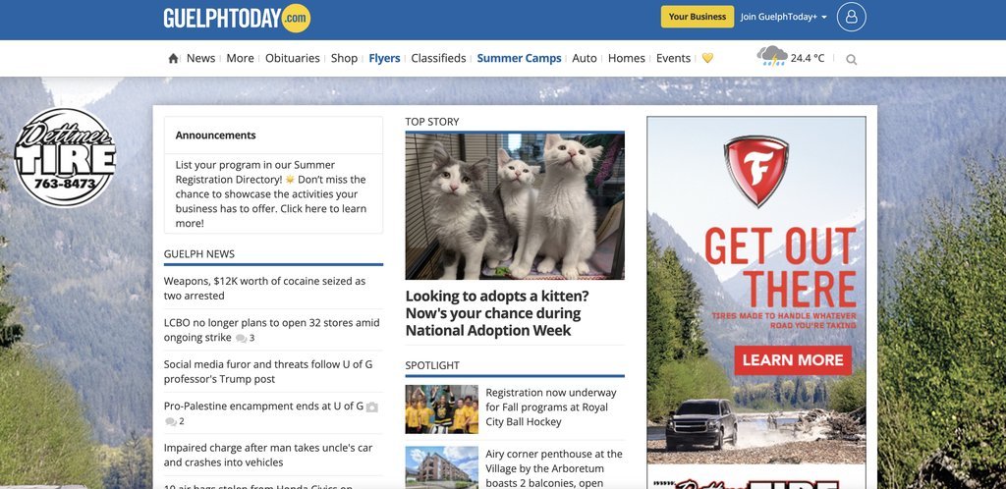1006x489 pixels.
Task: Click the Guelph News section heading
Action: [x=198, y=253]
